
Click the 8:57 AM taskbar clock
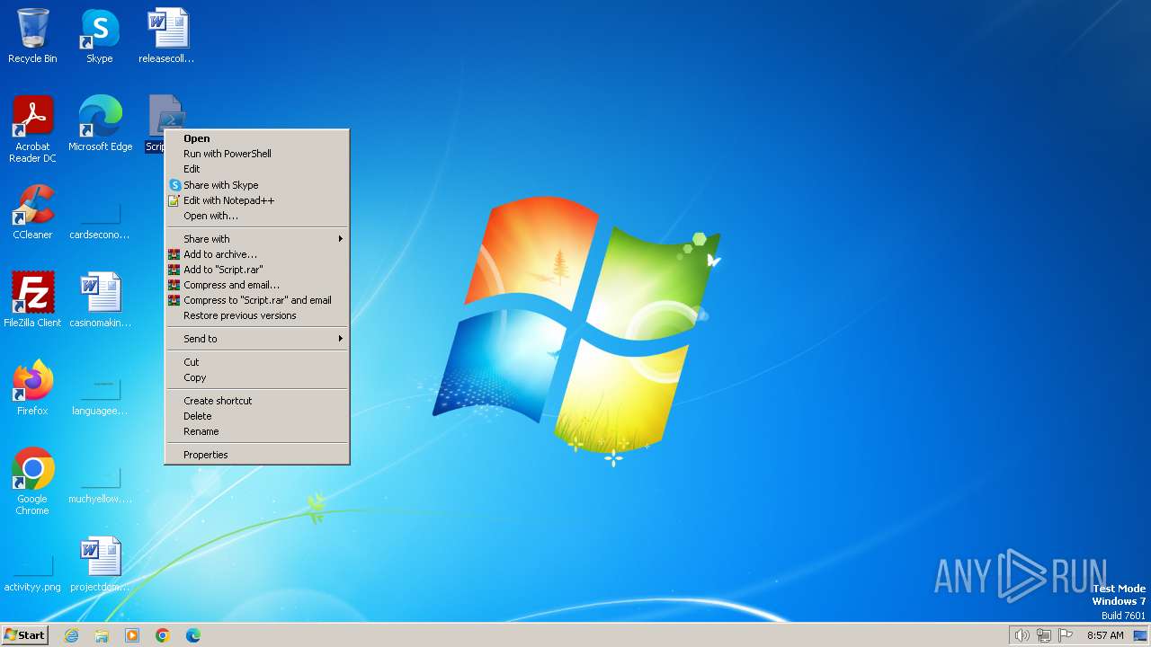pyautogui.click(x=1105, y=635)
